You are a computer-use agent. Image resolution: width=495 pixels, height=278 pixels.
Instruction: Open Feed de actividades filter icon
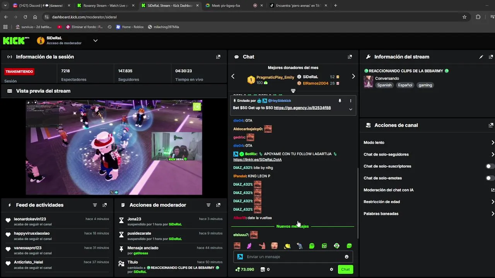[95, 205]
